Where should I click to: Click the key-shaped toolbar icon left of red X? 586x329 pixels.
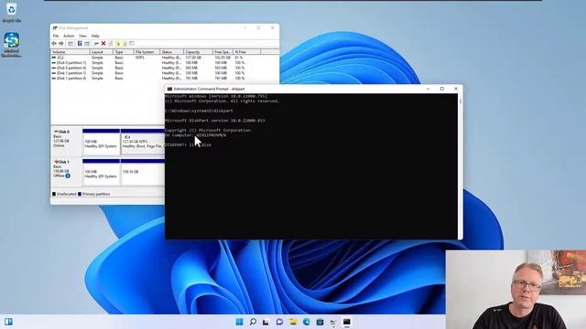96,44
